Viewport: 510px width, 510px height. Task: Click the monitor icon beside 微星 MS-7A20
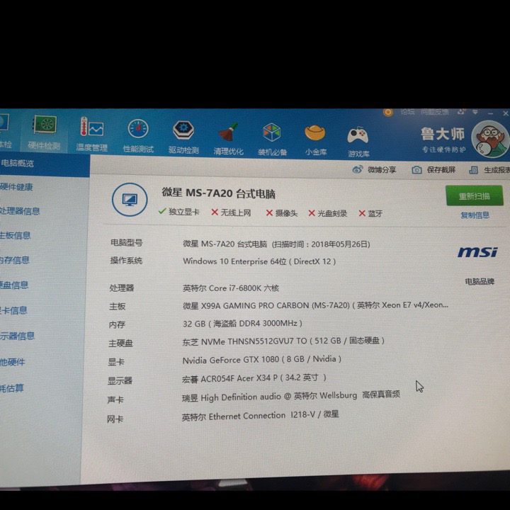pyautogui.click(x=130, y=200)
